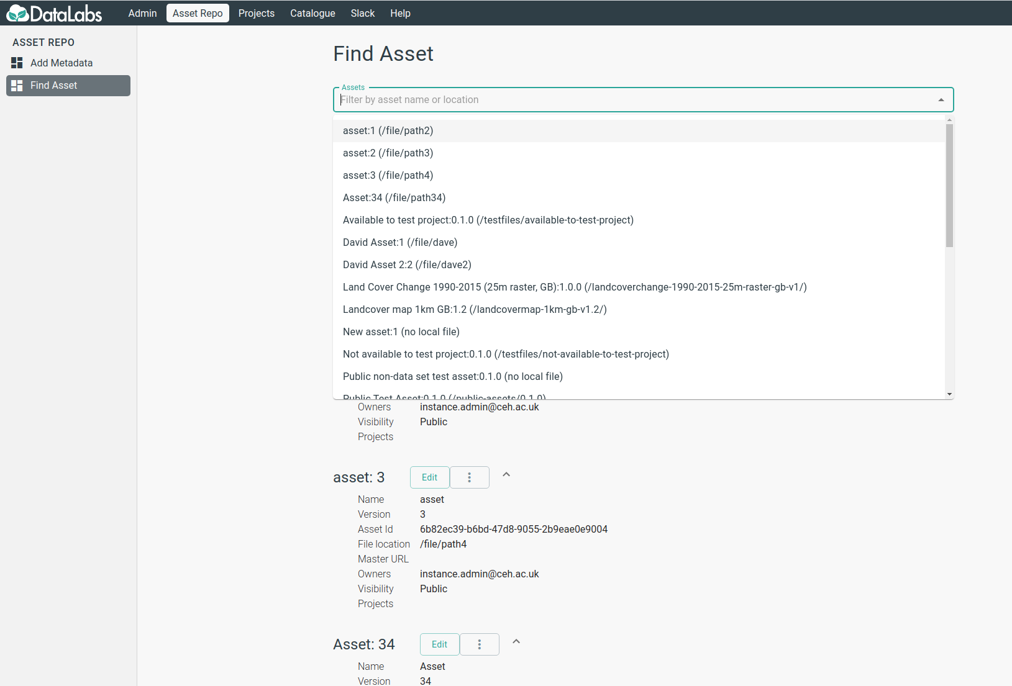
Task: Click the dropdown scrollbar down arrow
Action: 949,394
